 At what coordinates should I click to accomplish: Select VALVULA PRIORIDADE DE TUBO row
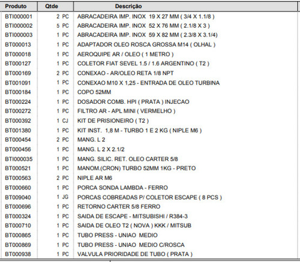pyautogui.click(x=149, y=254)
